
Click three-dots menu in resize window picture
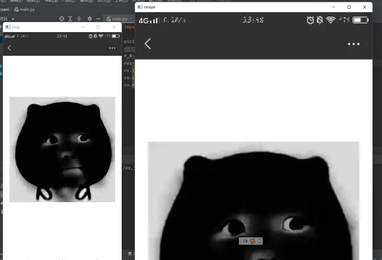click(x=353, y=44)
